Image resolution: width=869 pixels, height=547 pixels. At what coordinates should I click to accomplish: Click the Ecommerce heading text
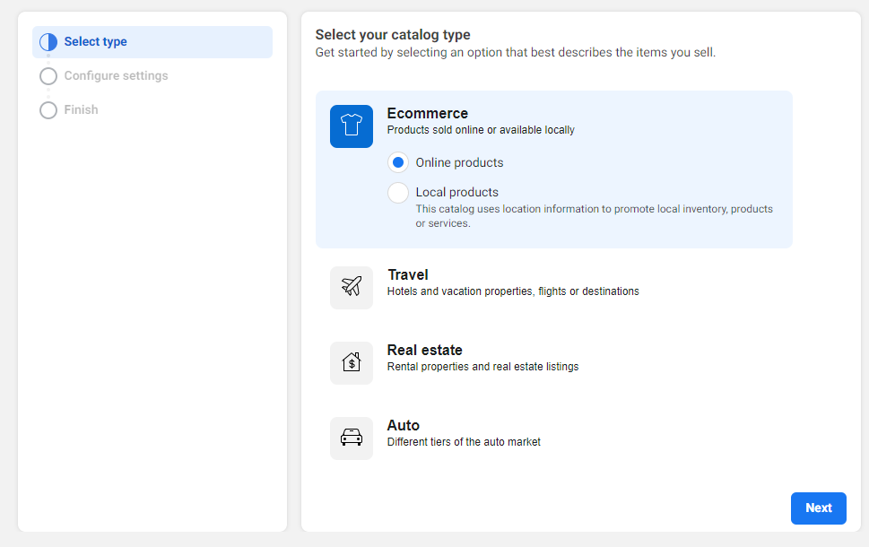(427, 113)
